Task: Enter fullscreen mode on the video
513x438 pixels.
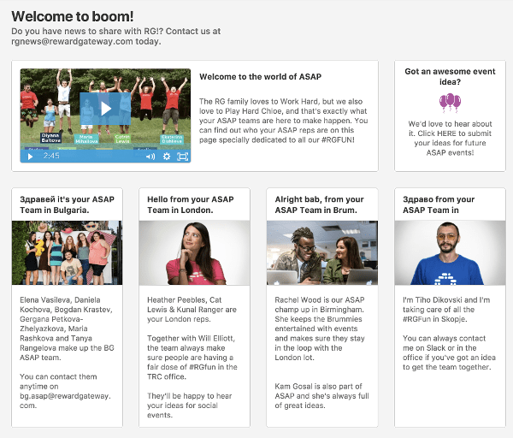Action: point(182,157)
